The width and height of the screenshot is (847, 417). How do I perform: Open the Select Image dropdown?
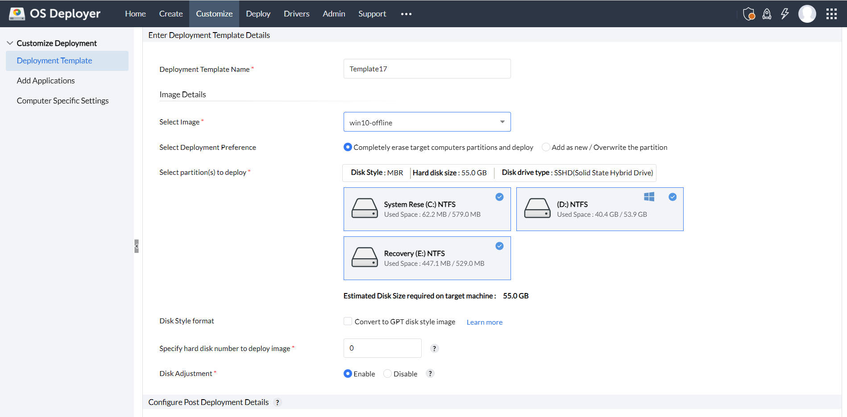click(502, 121)
